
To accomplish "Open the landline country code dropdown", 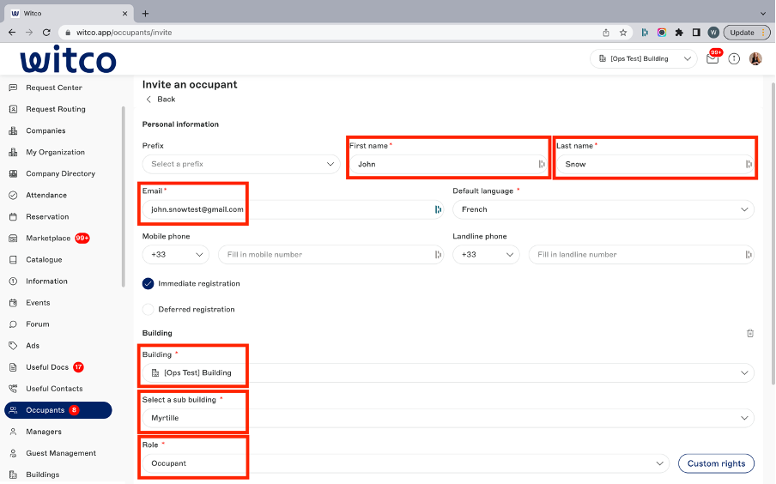I will (486, 254).
